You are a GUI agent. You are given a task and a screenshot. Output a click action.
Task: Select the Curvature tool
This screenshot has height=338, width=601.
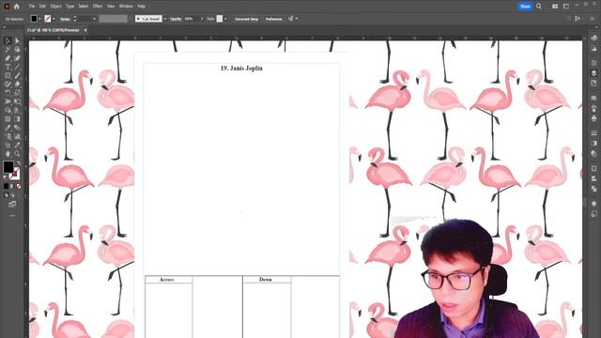(x=17, y=58)
